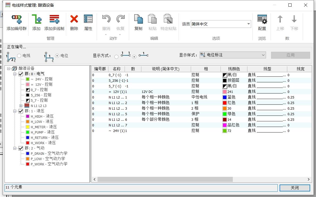Click the 添加 wire style icon
316x197 pixels.
(x=36, y=20)
